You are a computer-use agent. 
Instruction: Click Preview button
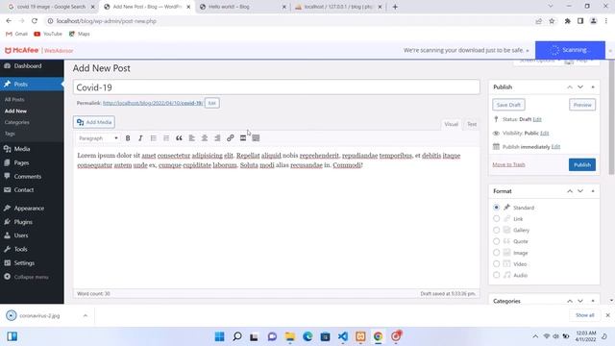[582, 105]
